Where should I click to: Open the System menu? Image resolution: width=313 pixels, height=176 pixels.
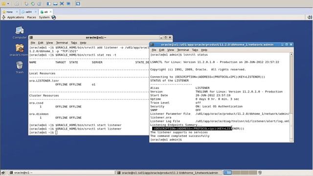coord(44,18)
